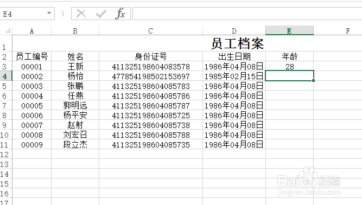The width and height of the screenshot is (362, 205).
Task: Click the Enter checkmark formula bar icon
Action: 101,14
